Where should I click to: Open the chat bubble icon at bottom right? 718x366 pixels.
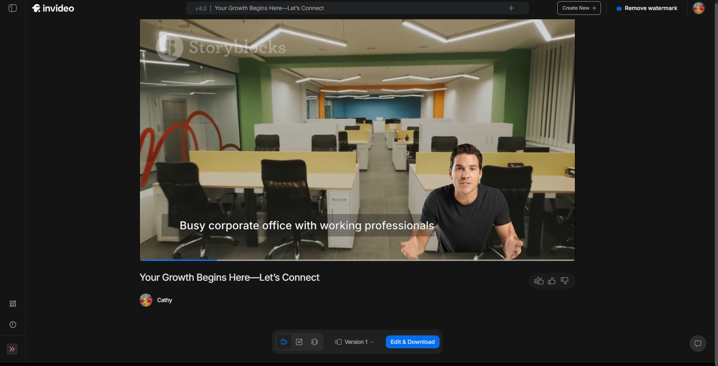click(x=698, y=343)
